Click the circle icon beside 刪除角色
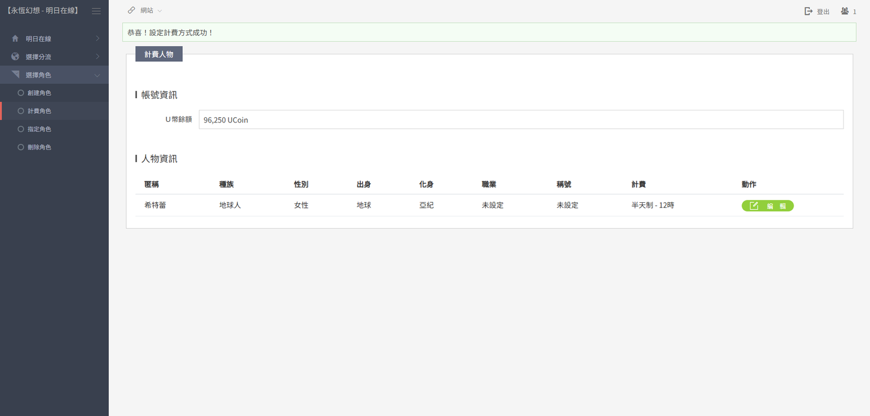 pos(21,147)
